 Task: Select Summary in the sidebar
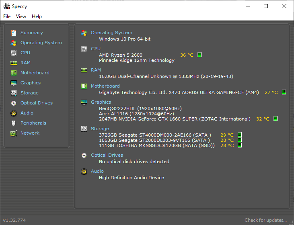click(x=31, y=33)
